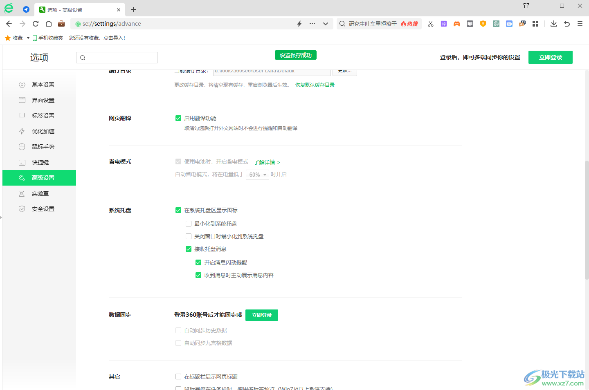Image resolution: width=589 pixels, height=390 pixels.
Task: Open the home page icon
Action: (x=49, y=24)
